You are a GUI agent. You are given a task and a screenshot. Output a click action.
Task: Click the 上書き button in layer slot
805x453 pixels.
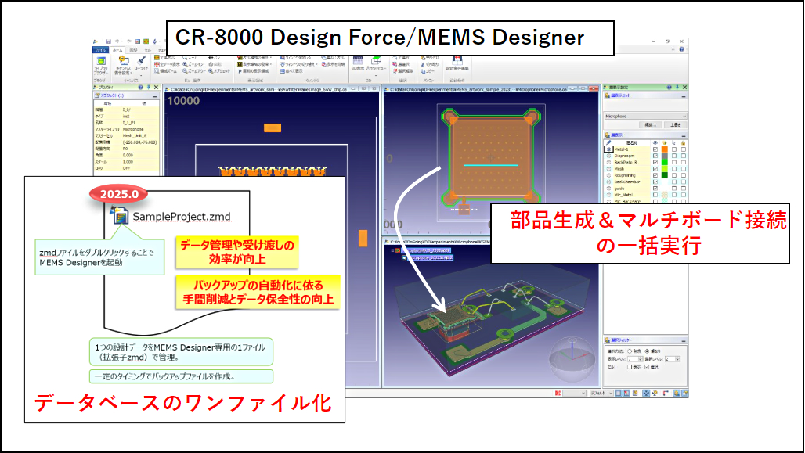tap(675, 125)
